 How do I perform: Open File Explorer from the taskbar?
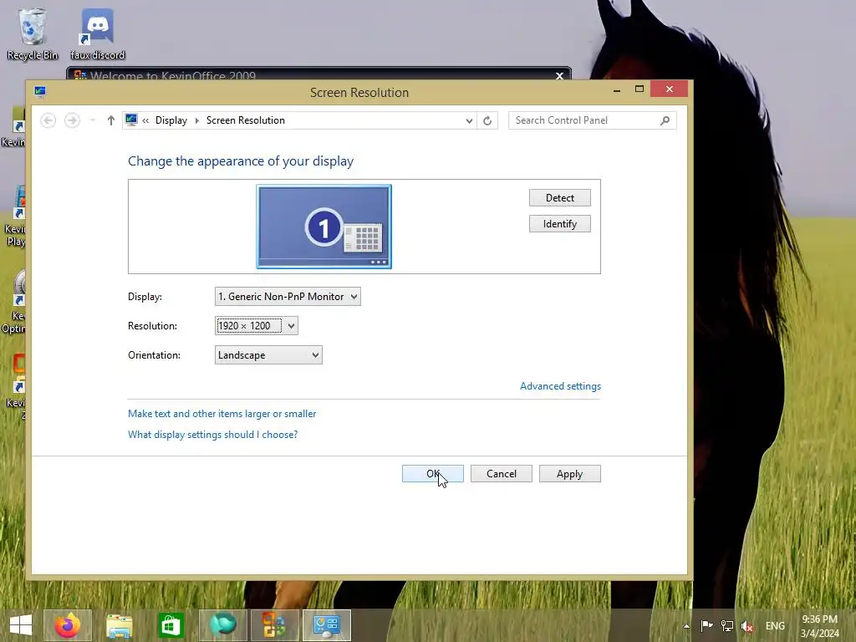[119, 625]
